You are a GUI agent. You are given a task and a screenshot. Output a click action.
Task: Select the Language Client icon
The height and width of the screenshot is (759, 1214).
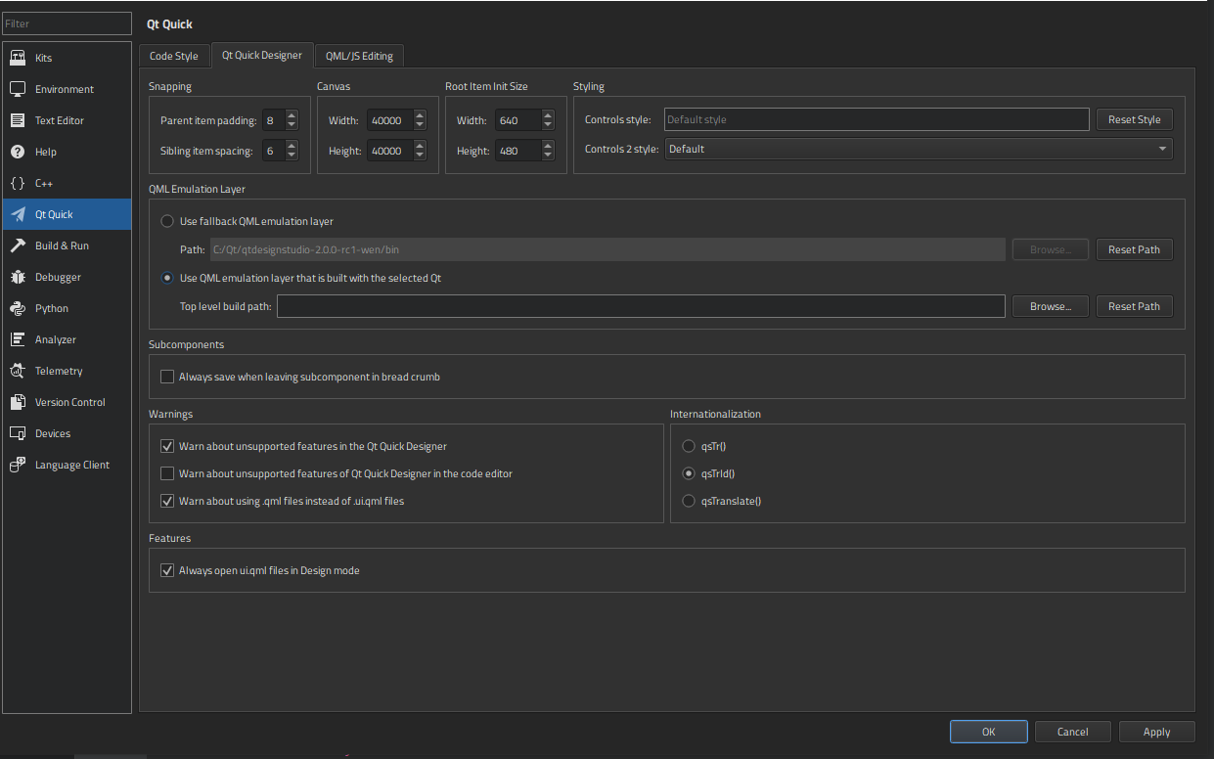[x=18, y=465]
